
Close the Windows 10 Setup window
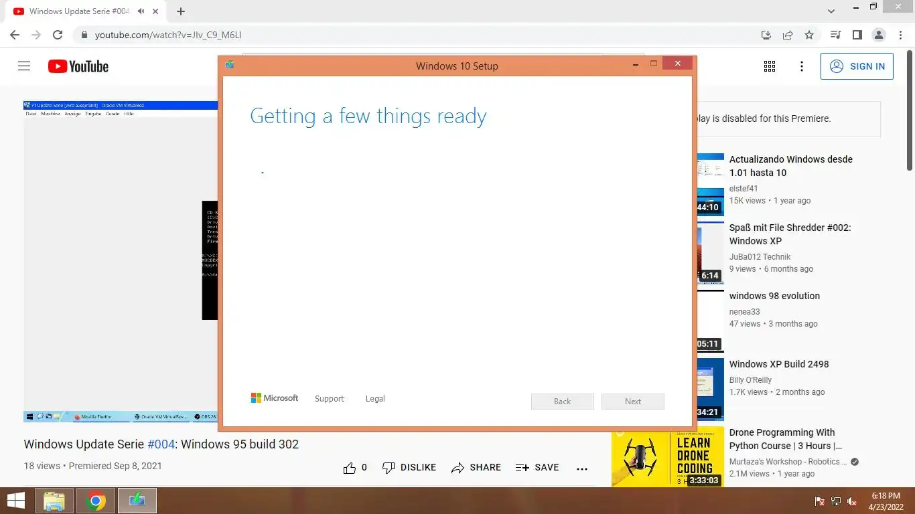[678, 64]
